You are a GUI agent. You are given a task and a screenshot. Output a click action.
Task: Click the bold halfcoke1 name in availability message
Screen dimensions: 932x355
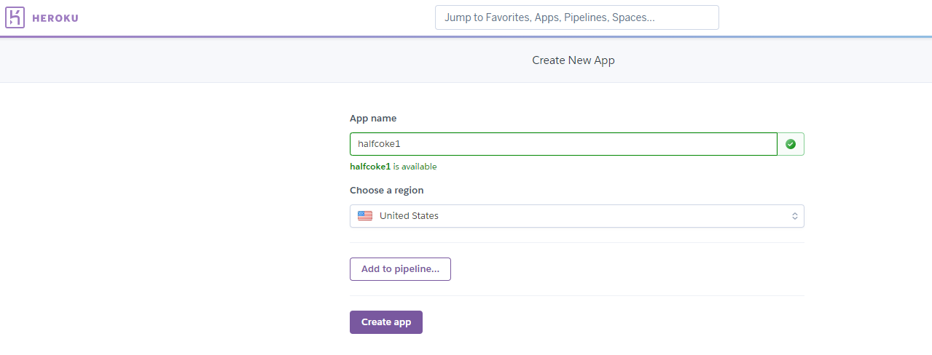[x=370, y=167]
